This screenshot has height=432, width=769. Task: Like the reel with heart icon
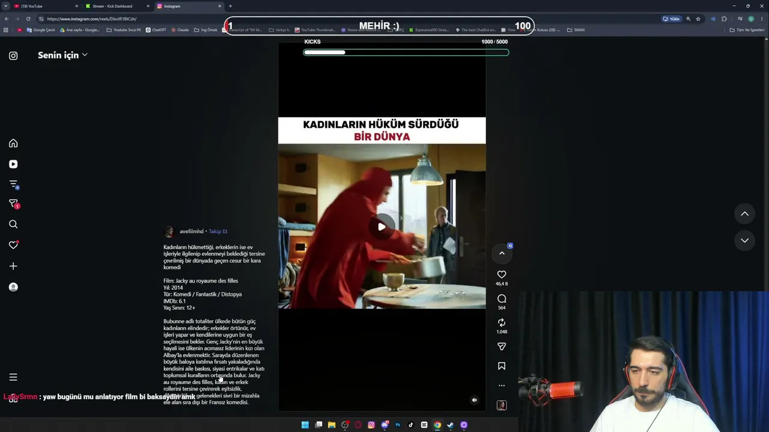pos(502,275)
